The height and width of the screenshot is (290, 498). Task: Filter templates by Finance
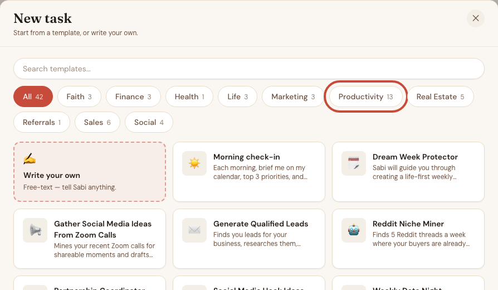tap(133, 96)
